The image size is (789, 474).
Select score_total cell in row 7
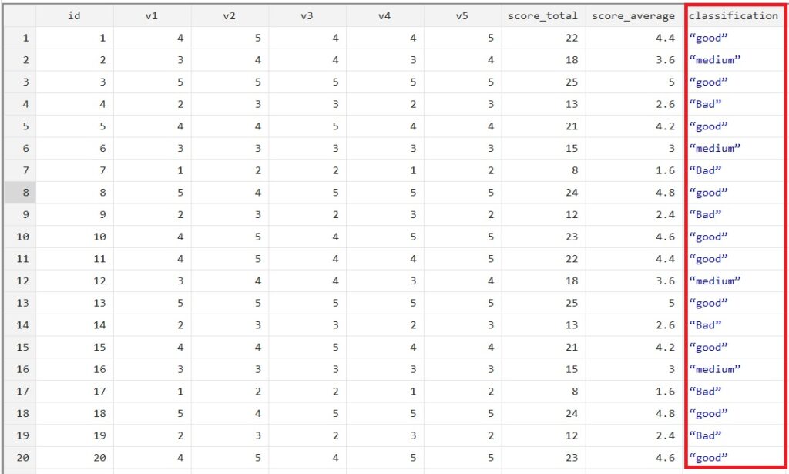pos(542,170)
